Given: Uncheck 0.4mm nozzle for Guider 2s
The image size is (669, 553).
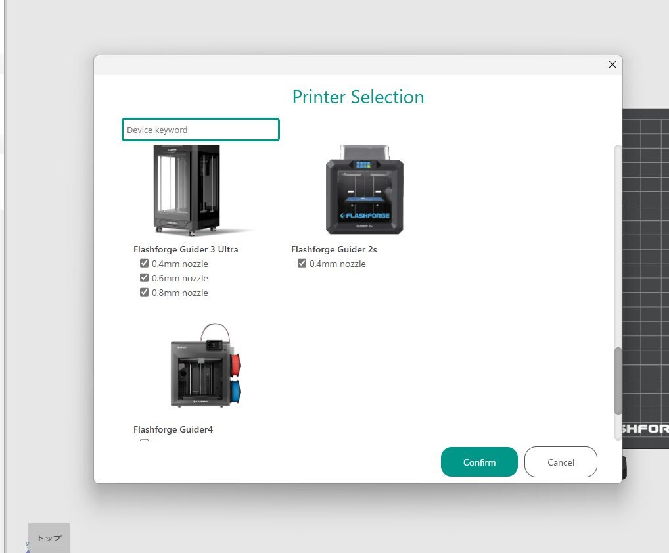Looking at the screenshot, I should [302, 264].
